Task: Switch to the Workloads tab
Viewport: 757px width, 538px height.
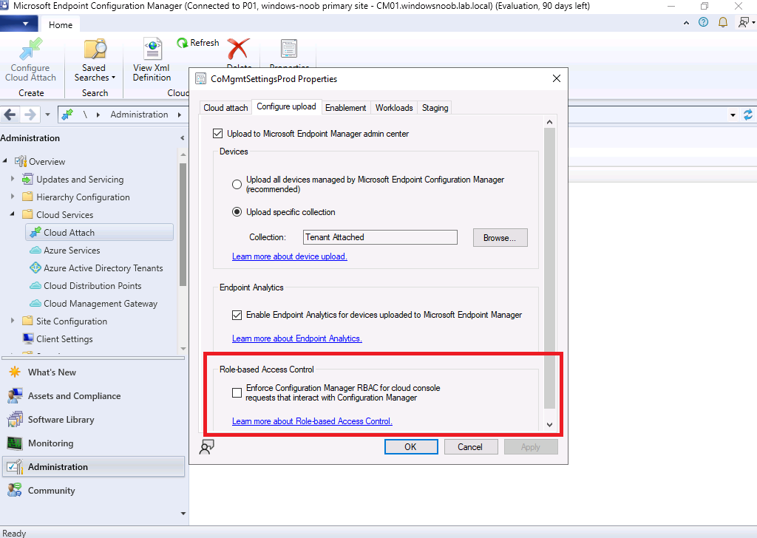Action: 394,108
